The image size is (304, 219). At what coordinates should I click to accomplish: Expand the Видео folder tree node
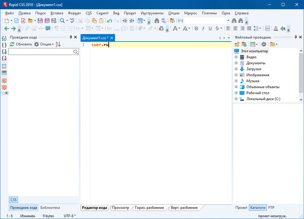(x=236, y=57)
